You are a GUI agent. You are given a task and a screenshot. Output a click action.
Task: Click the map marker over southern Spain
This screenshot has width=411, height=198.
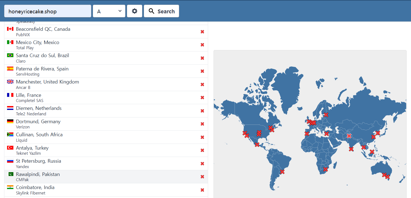click(x=307, y=134)
